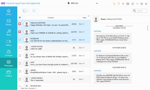Open the shopping cart purchase icon
This screenshot has width=150, height=90.
tap(114, 4)
